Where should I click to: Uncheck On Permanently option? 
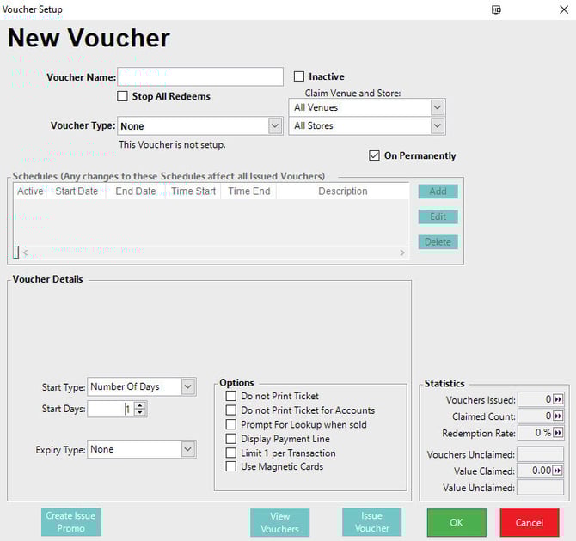coord(374,155)
